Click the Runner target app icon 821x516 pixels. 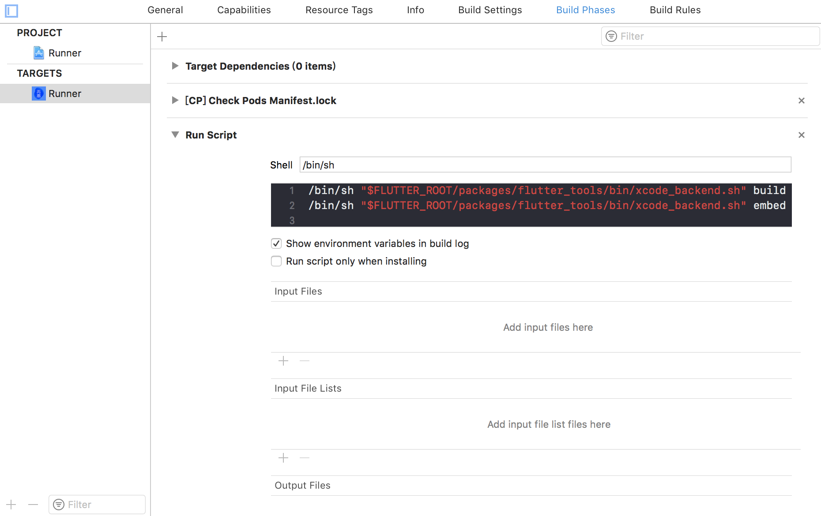coord(39,93)
